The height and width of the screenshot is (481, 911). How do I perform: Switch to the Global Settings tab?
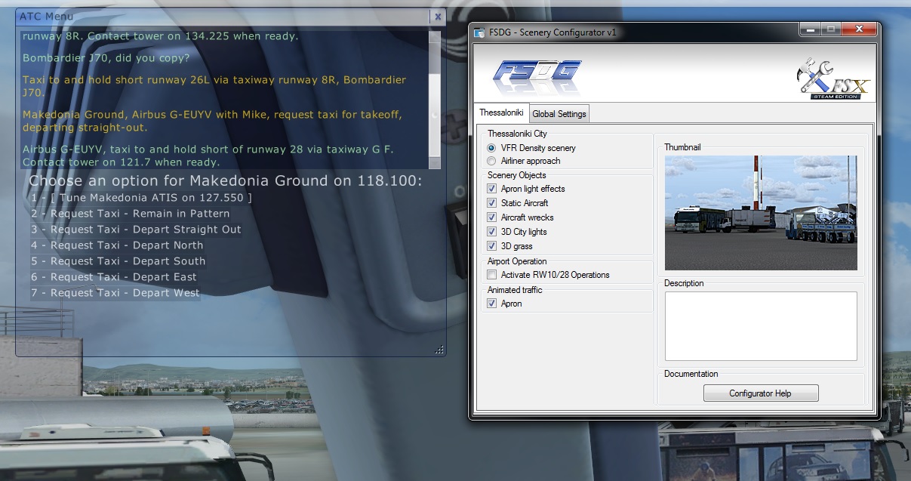coord(559,114)
